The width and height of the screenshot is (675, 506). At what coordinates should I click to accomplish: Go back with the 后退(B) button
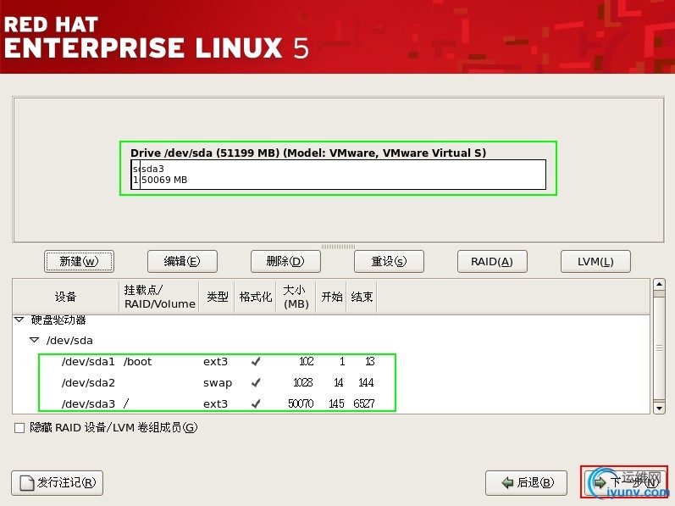(x=526, y=483)
